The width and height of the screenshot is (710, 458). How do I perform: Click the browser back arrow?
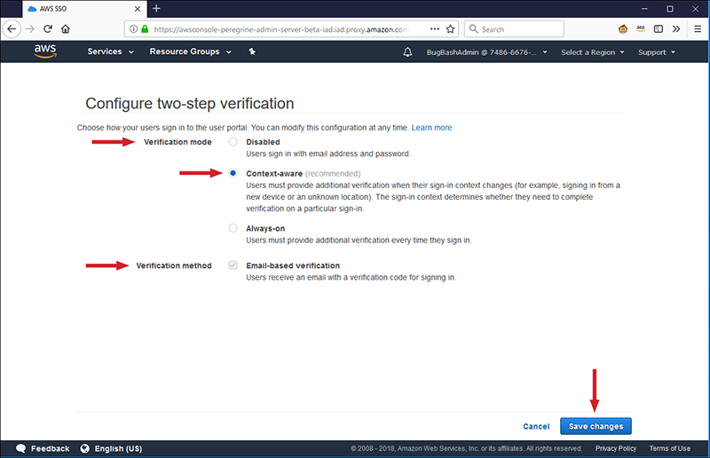[x=12, y=29]
